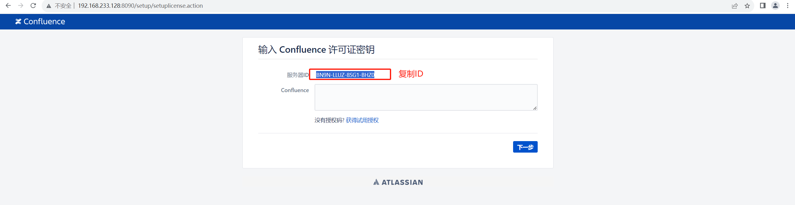Open the browser side panel icon
This screenshot has height=205, width=795.
pyautogui.click(x=763, y=6)
